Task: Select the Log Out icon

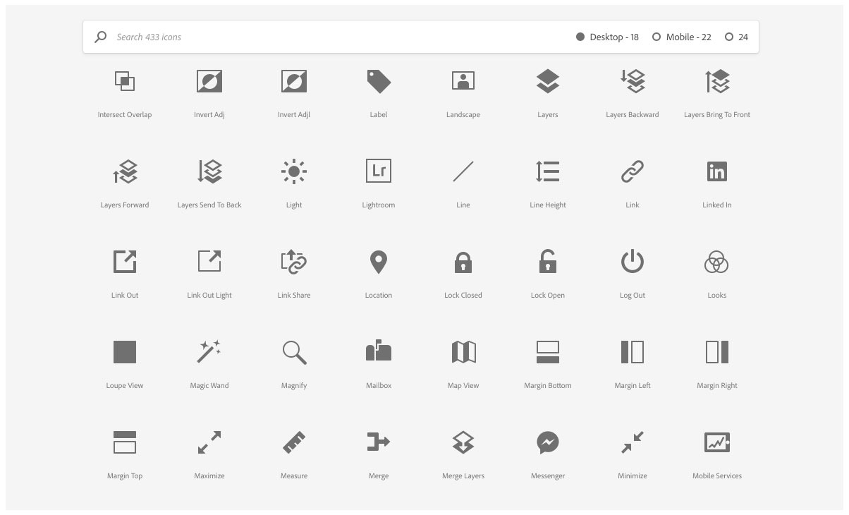Action: 632,261
